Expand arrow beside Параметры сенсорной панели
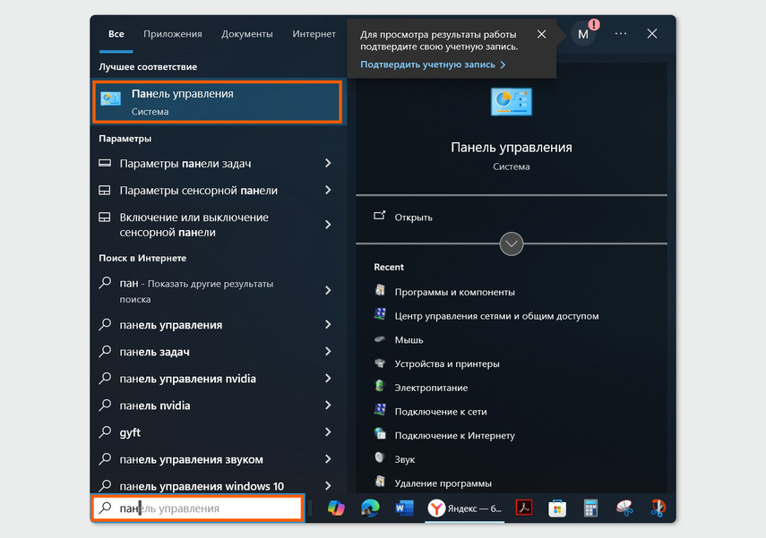Image resolution: width=766 pixels, height=538 pixels. click(328, 191)
